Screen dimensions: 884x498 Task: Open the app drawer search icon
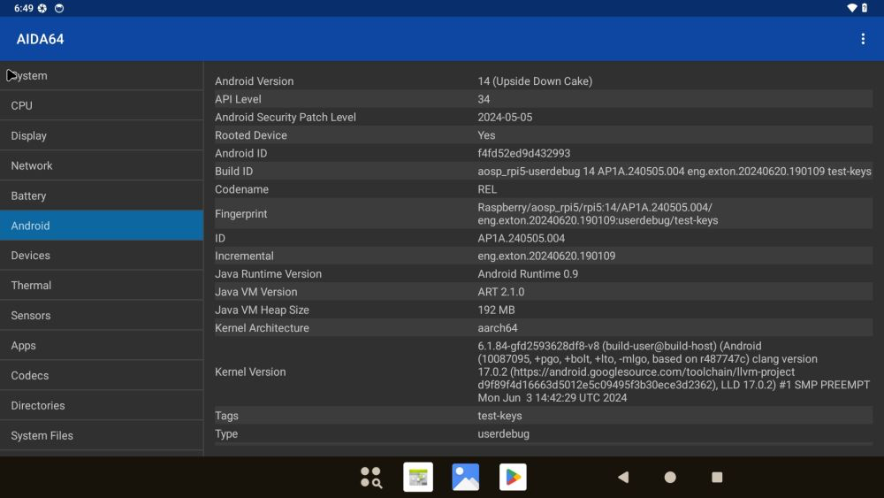[371, 477]
